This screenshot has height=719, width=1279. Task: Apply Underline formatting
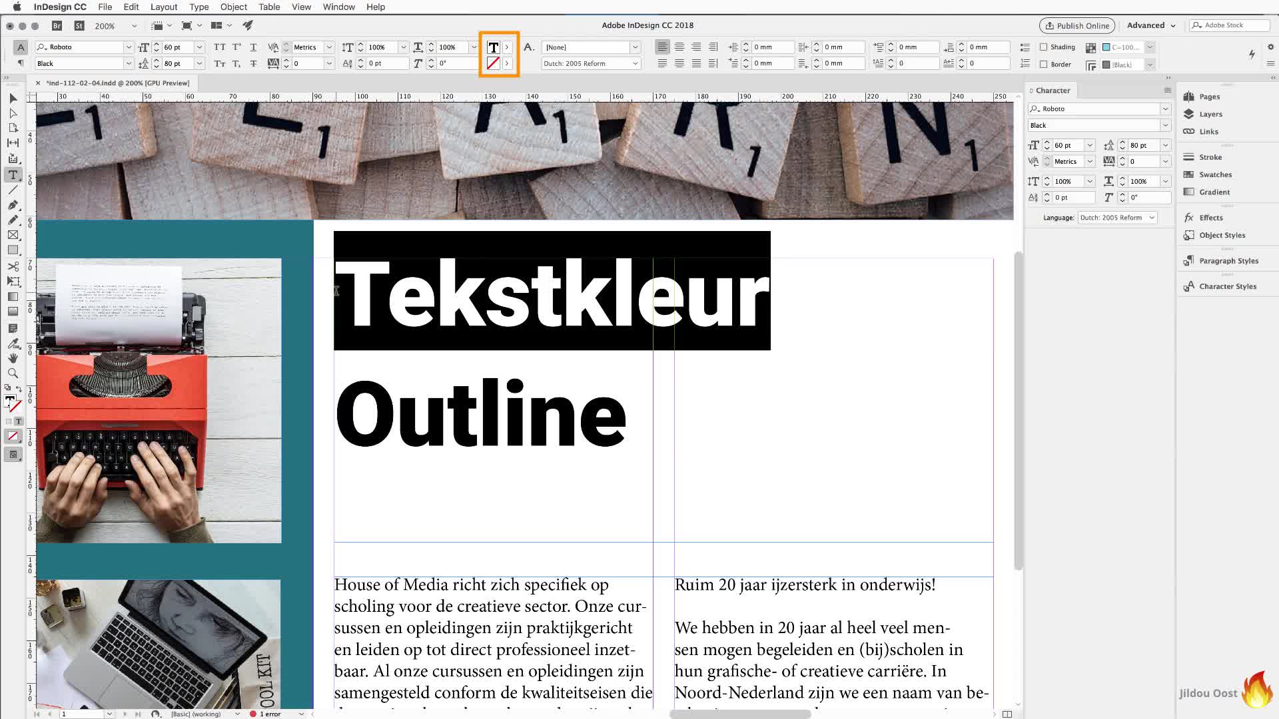(x=253, y=47)
